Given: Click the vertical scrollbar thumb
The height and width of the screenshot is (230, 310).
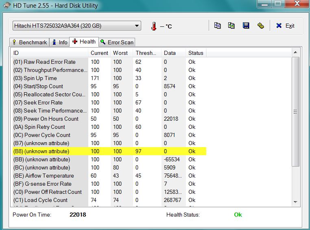Looking at the screenshot, I should pyautogui.click(x=295, y=112).
